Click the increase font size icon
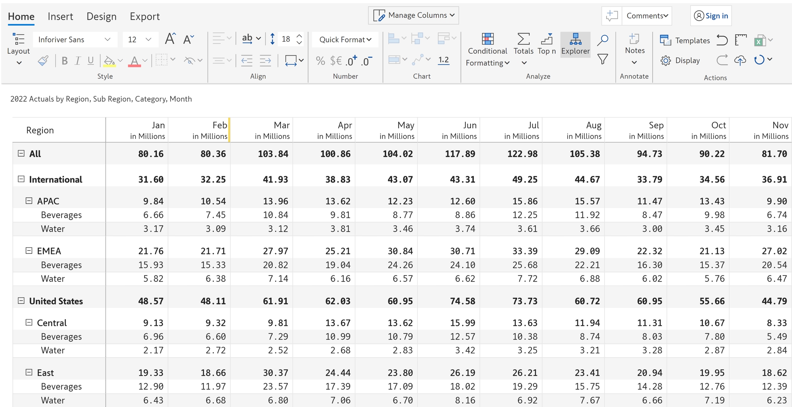792x407 pixels. point(170,39)
